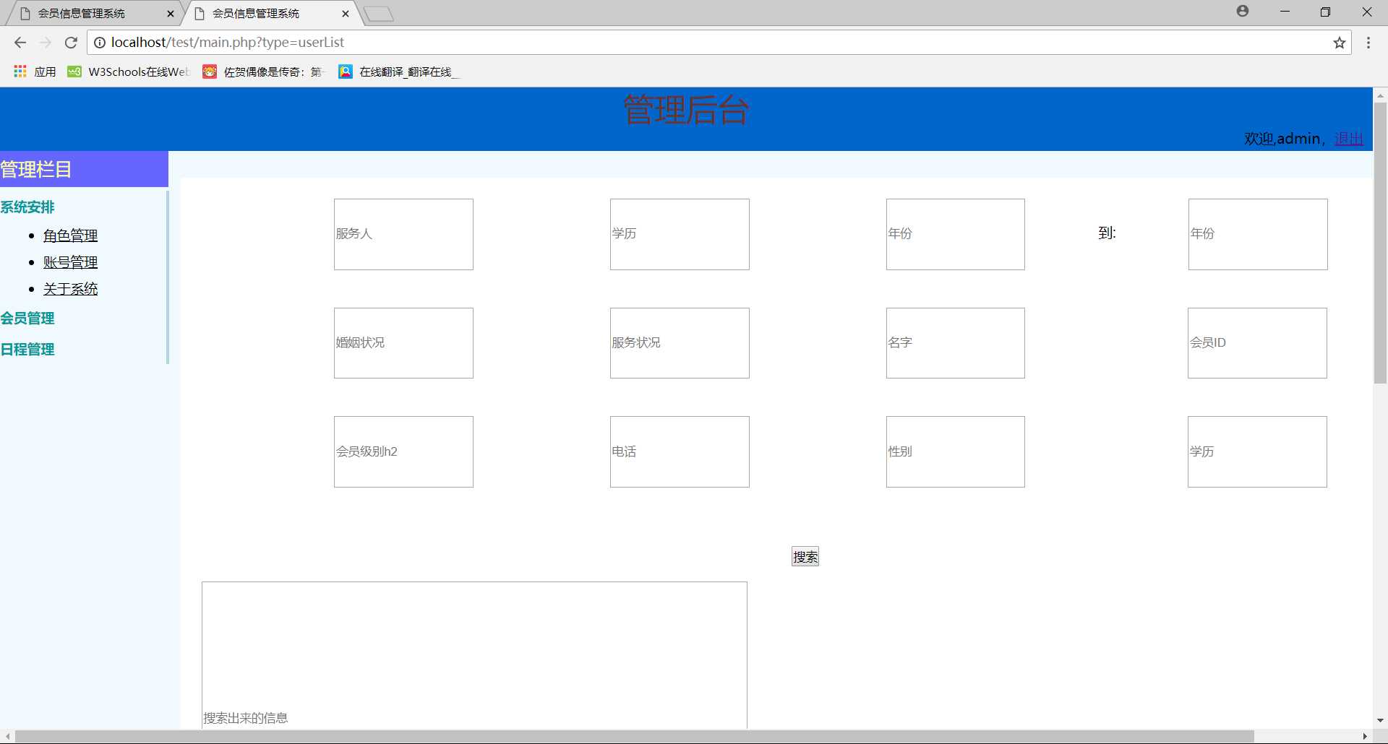Click the scroll-up arrow of vertical scrollbar
This screenshot has height=744, width=1388.
(1380, 95)
